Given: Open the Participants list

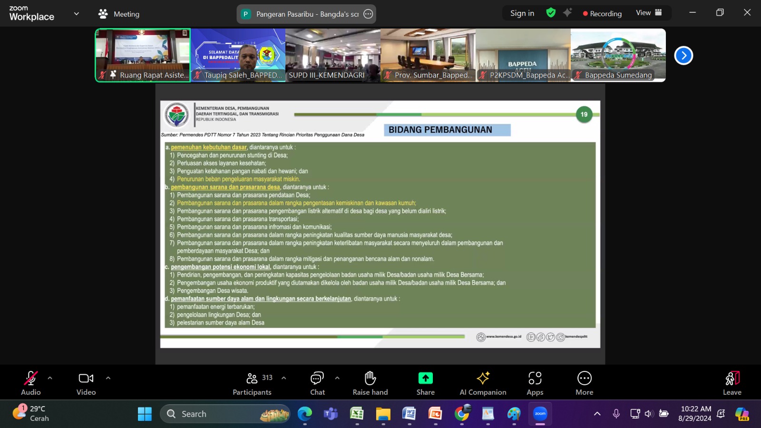Looking at the screenshot, I should click(252, 383).
